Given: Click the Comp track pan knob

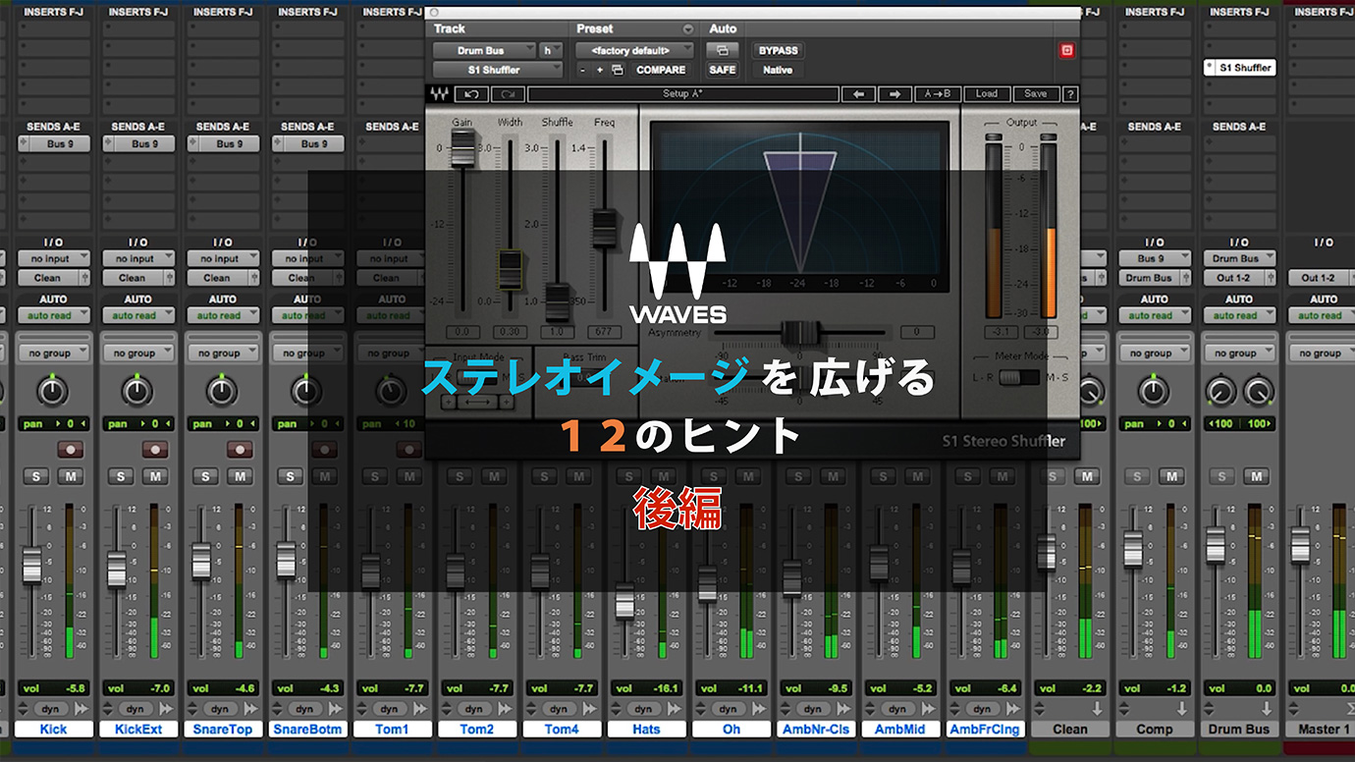Looking at the screenshot, I should [x=1154, y=392].
